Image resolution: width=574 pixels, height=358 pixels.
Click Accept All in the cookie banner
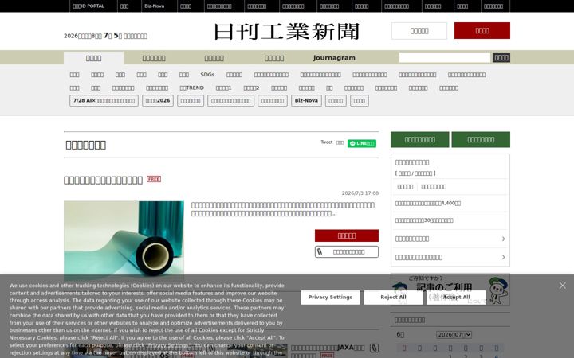456,298
